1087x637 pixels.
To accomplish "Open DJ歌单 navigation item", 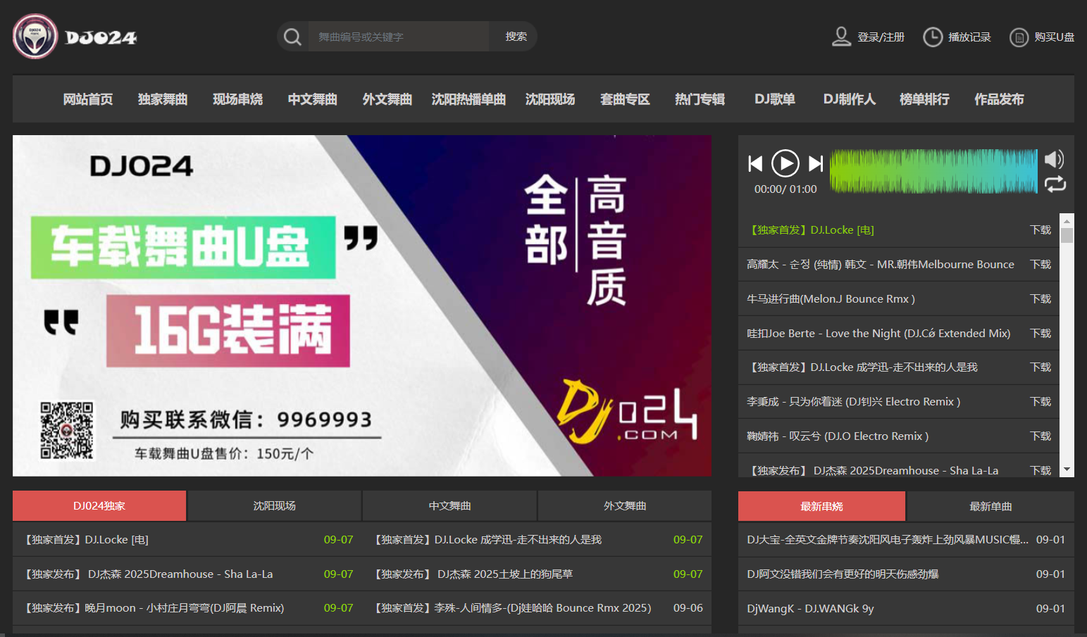I will coord(775,99).
